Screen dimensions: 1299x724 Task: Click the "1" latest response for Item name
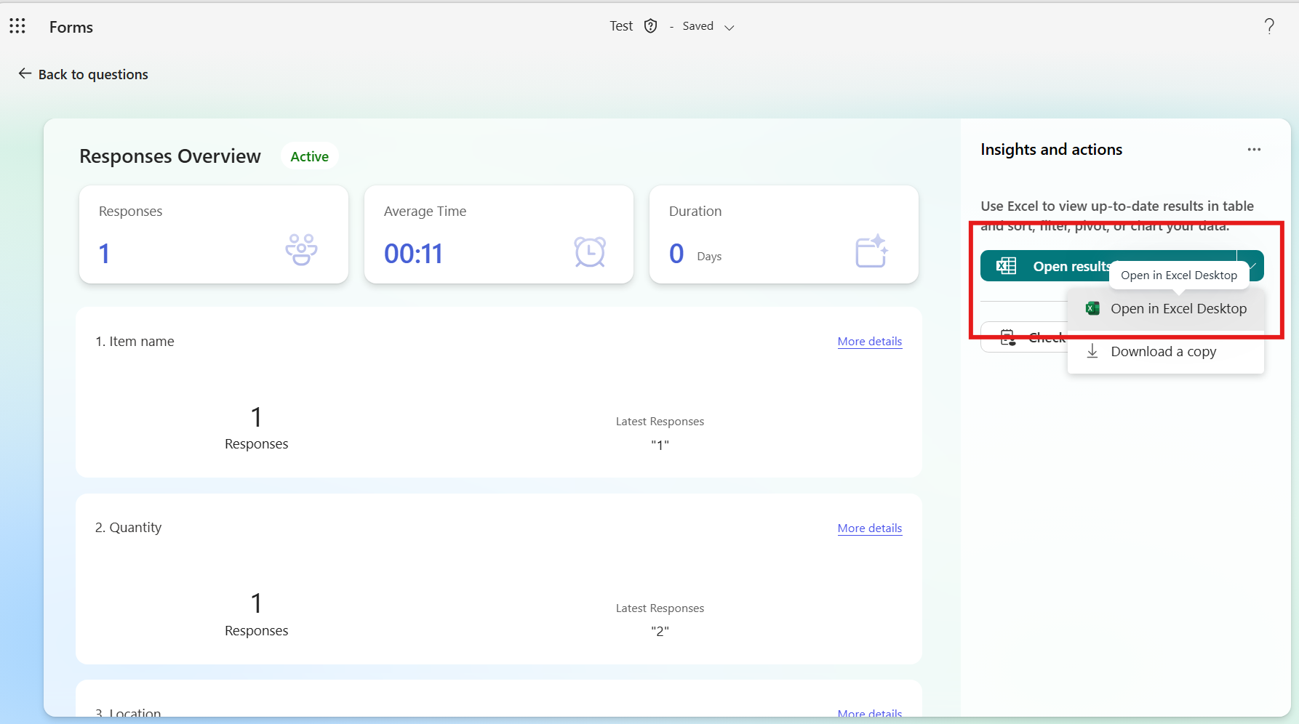click(660, 445)
